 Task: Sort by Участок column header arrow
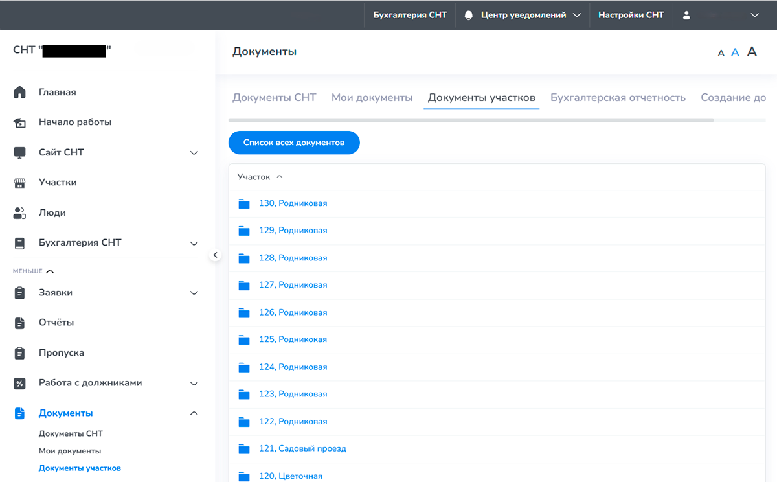280,177
